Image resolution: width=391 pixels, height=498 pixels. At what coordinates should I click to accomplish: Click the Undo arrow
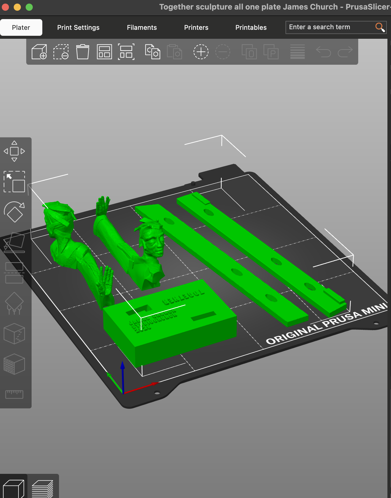(323, 52)
